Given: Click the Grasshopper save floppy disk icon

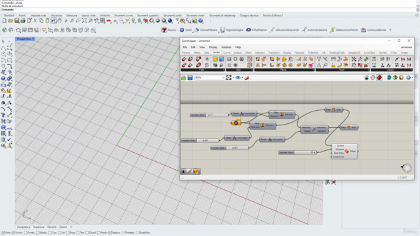Looking at the screenshot, I should 190,77.
